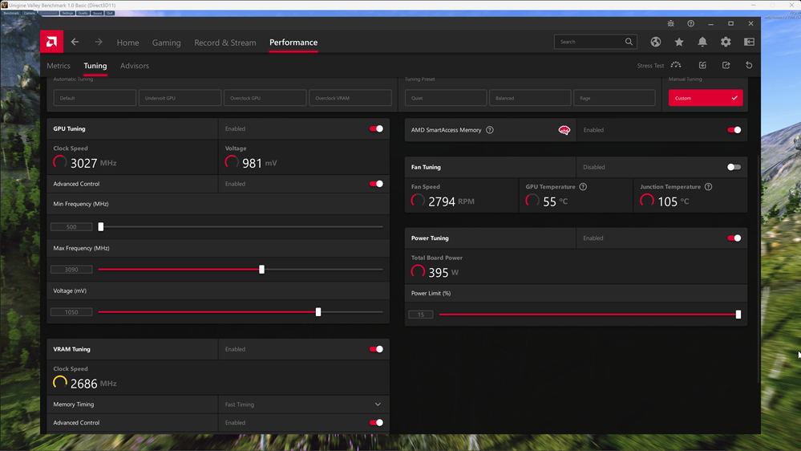Open the Gaming tab
The image size is (801, 451).
tap(167, 43)
